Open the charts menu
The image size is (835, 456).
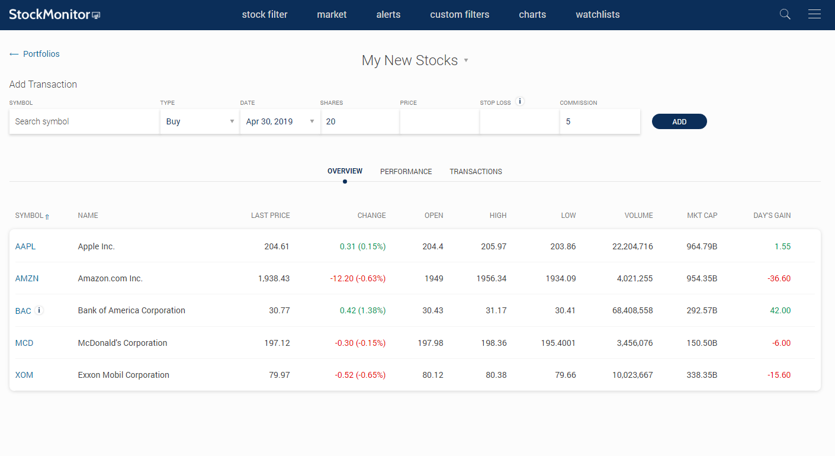(532, 14)
